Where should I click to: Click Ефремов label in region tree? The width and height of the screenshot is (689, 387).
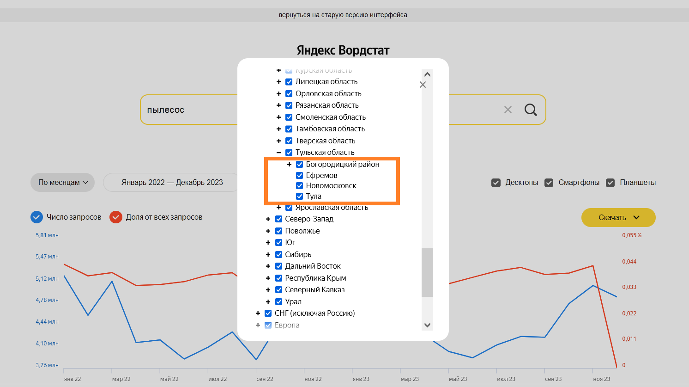point(321,175)
